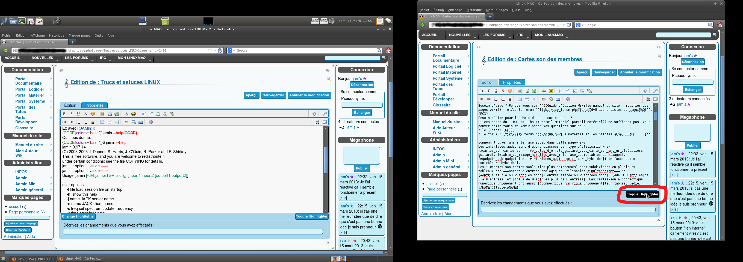The height and width of the screenshot is (262, 743).
Task: Launch the screenshot camera tool in the panel
Action: [x=57, y=21]
